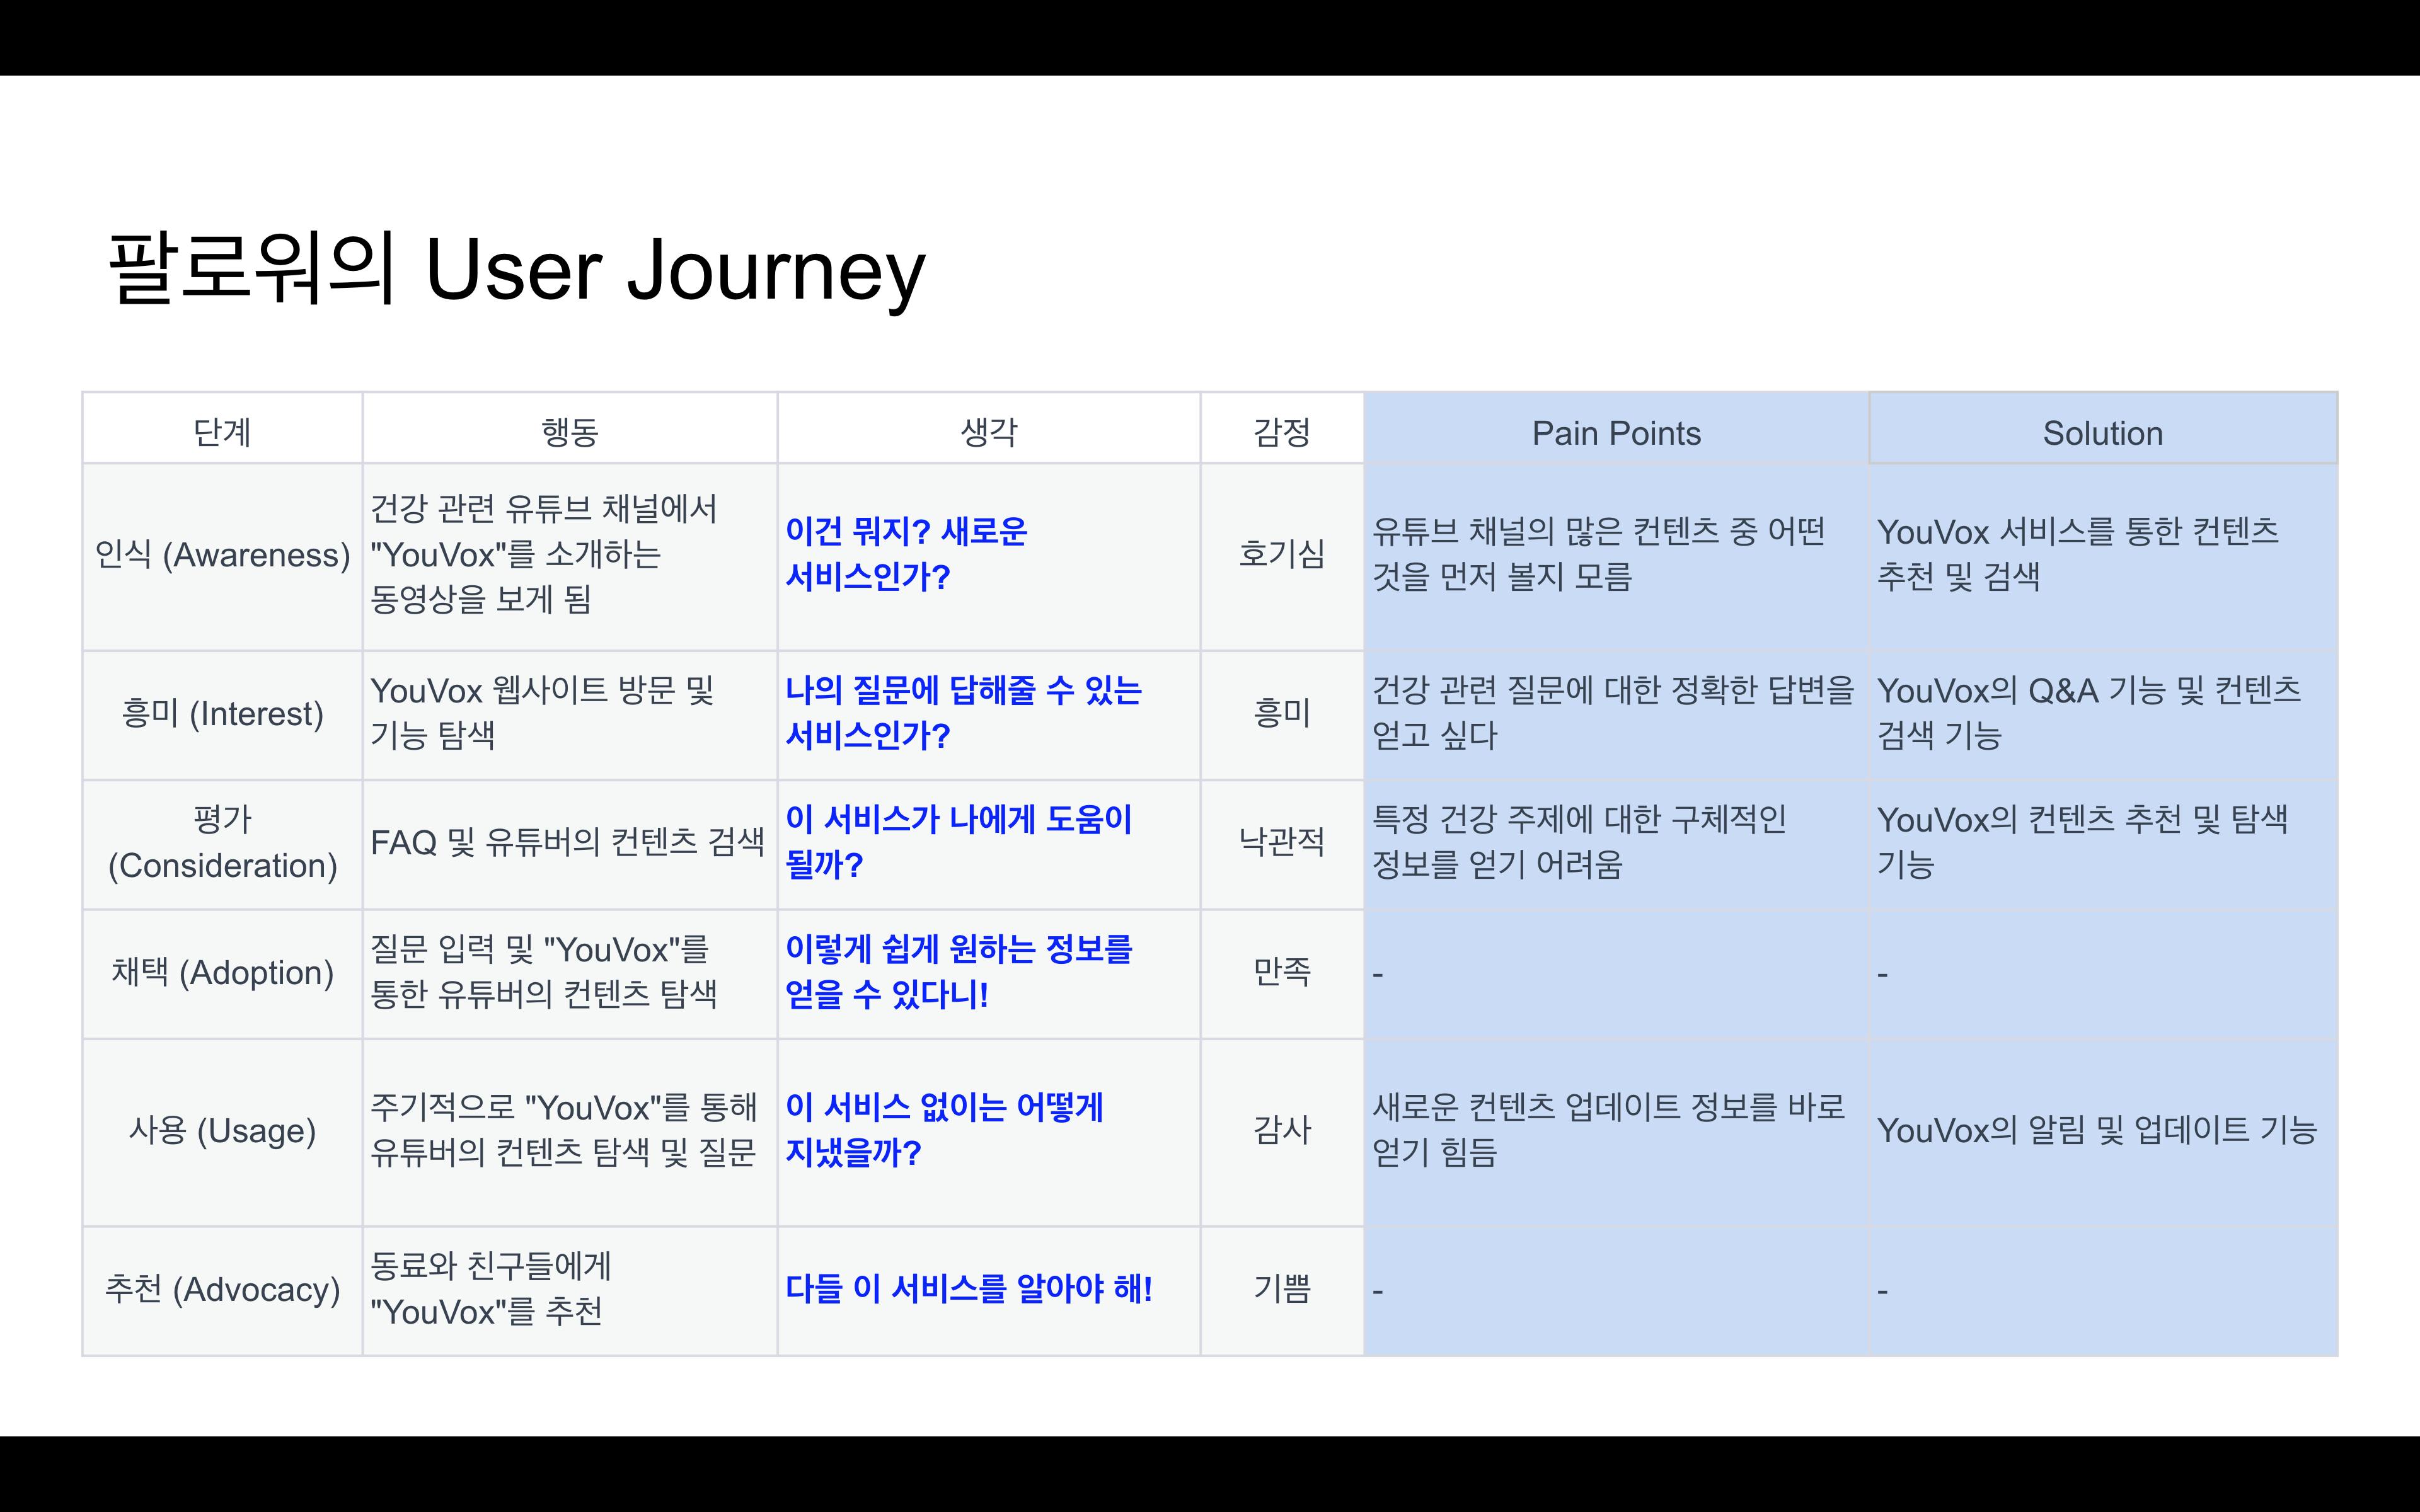Click the 'Solution' header cell
2420x1512 pixels.
click(2103, 429)
